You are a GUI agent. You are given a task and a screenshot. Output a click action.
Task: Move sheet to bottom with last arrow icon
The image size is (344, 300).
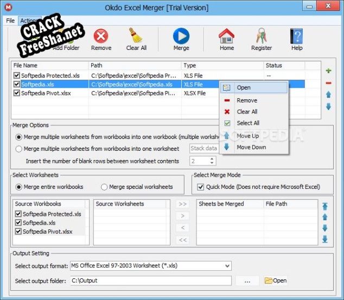tap(325, 239)
